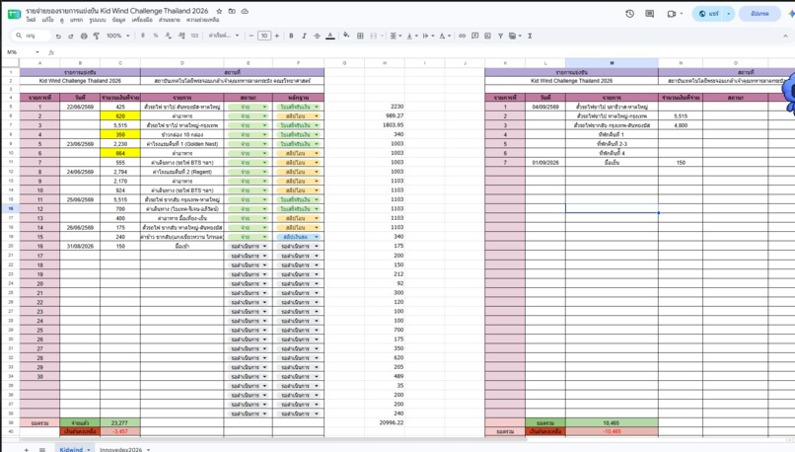Click the toolbar menu search box

(32, 36)
